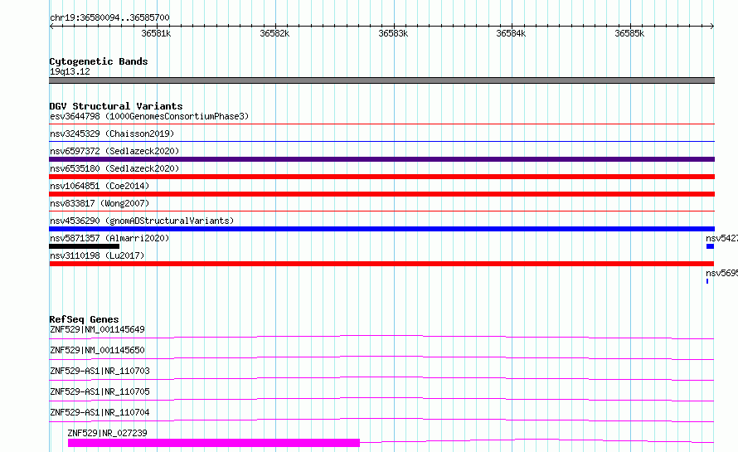Open variant nsv833817 (Wong2007)
This screenshot has height=452, width=738.
click(x=100, y=203)
